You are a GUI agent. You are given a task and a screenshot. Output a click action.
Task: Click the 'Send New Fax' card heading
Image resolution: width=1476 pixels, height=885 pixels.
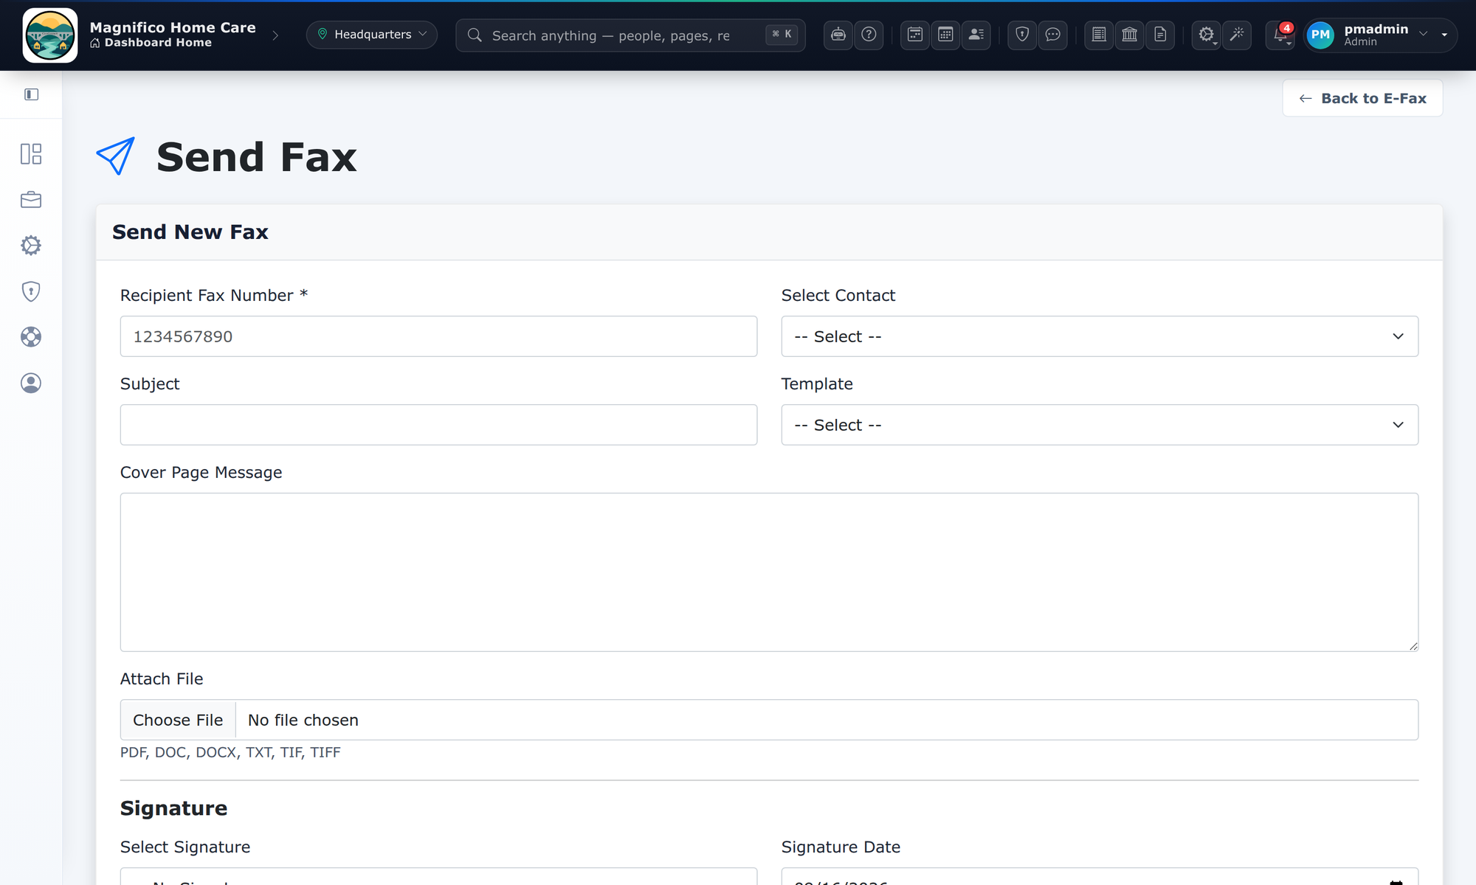[x=190, y=232]
